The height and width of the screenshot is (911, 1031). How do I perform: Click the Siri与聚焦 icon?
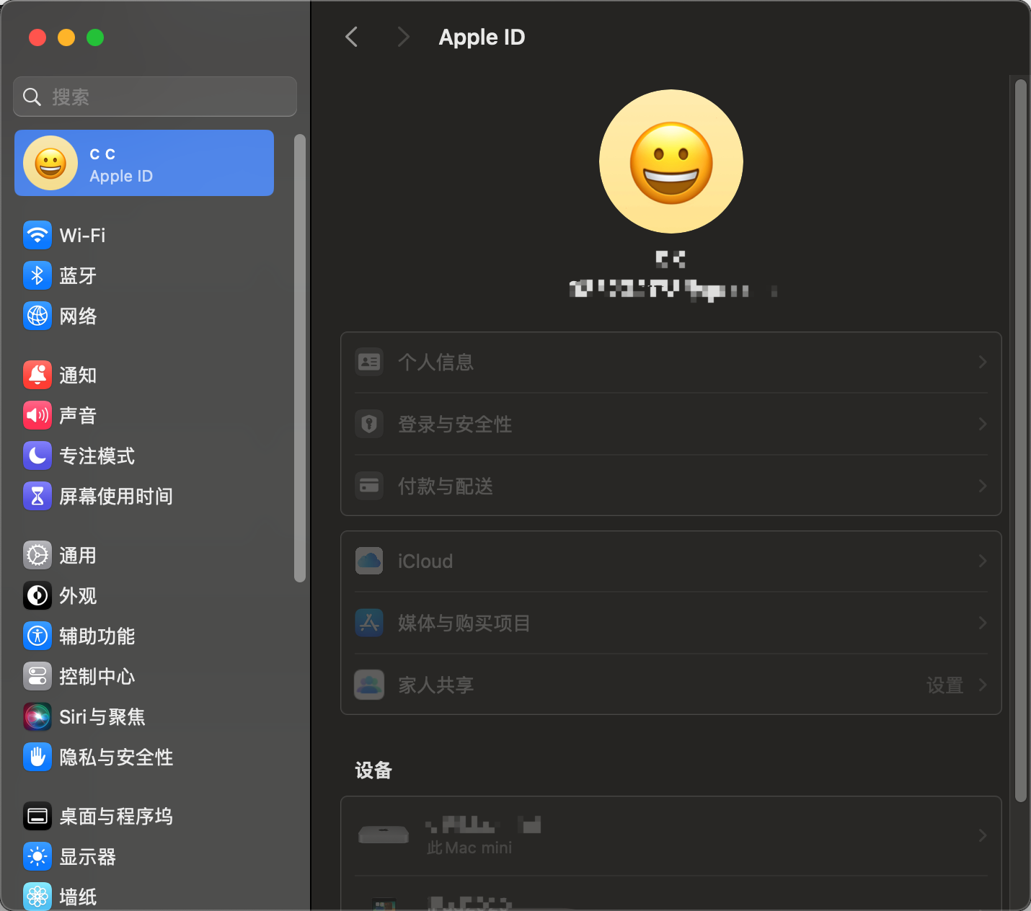(x=37, y=716)
